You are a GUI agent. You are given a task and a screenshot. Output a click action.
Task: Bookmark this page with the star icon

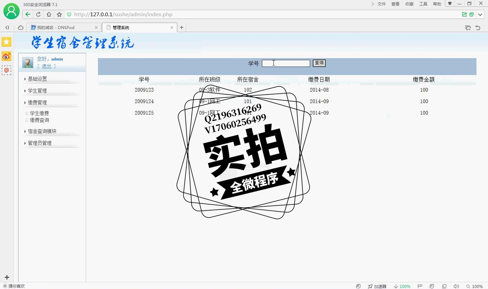59,14
